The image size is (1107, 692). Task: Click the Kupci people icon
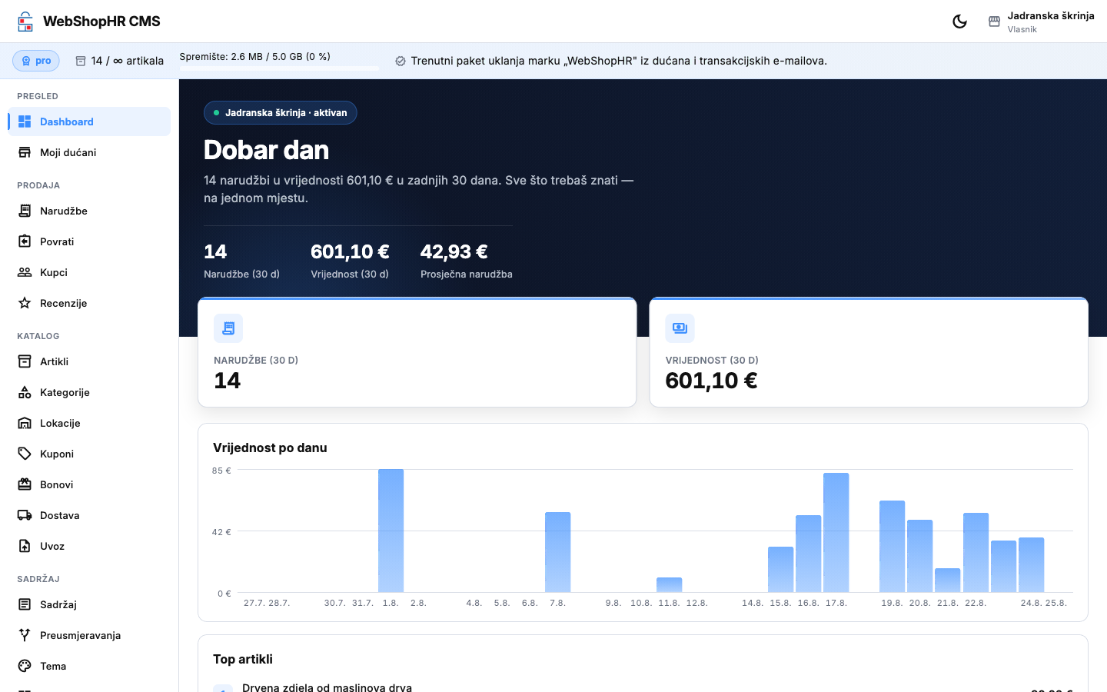coord(25,272)
